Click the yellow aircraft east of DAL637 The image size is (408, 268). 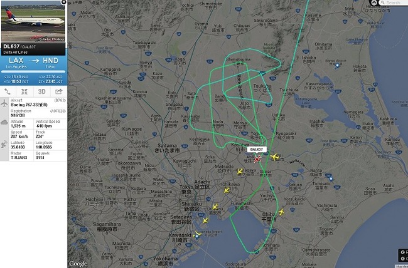click(x=274, y=157)
